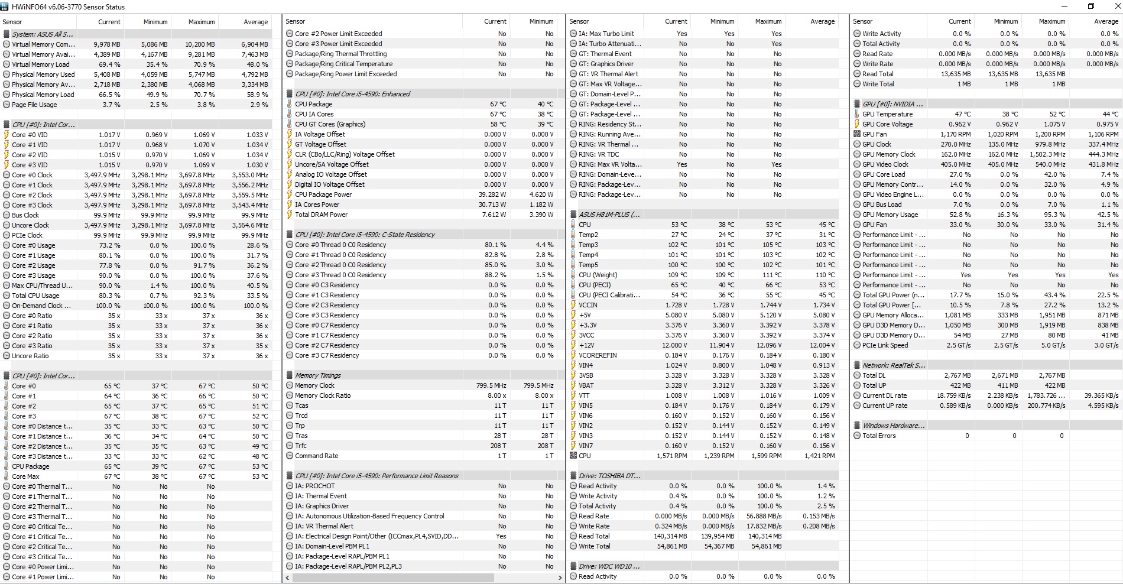Select the Bus Clock row
The height and width of the screenshot is (584, 1123).
pyautogui.click(x=137, y=215)
